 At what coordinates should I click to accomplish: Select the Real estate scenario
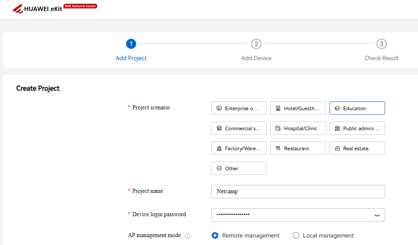point(357,148)
